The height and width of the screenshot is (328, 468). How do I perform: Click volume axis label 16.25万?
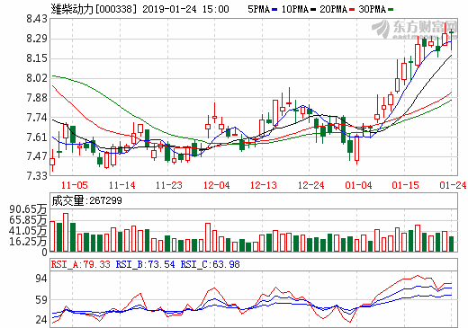coord(28,242)
